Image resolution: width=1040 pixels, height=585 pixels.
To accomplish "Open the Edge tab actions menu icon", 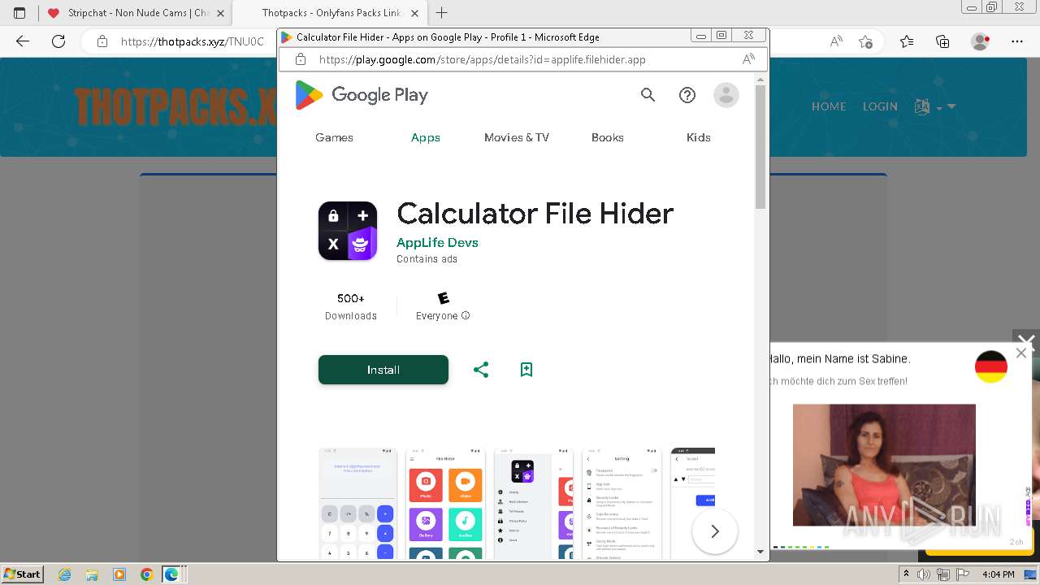I will [19, 13].
